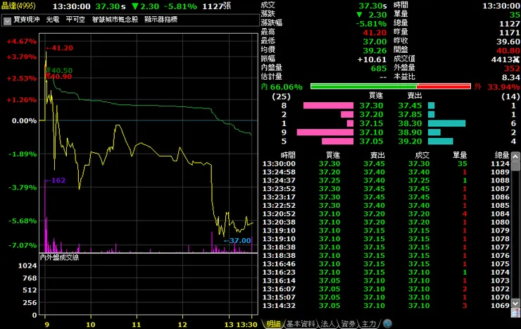Click the 13:16:07 trade row time
Viewport: 521px width, 329px height.
[x=279, y=289]
